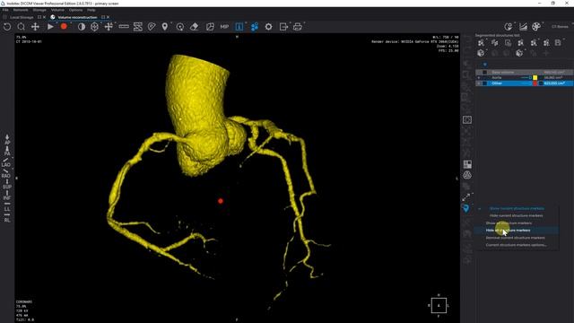Viewport: 574px width, 323px height.
Task: Set RL orientation view
Action: click(x=7, y=217)
